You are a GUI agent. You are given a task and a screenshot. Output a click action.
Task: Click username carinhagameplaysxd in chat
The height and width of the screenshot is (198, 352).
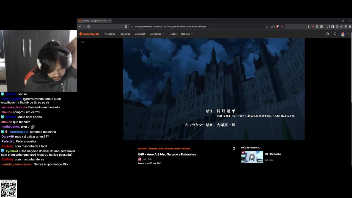tap(17, 164)
